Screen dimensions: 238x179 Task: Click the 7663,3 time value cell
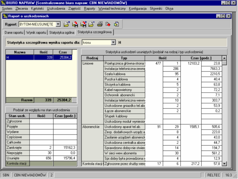[x=212, y=69]
